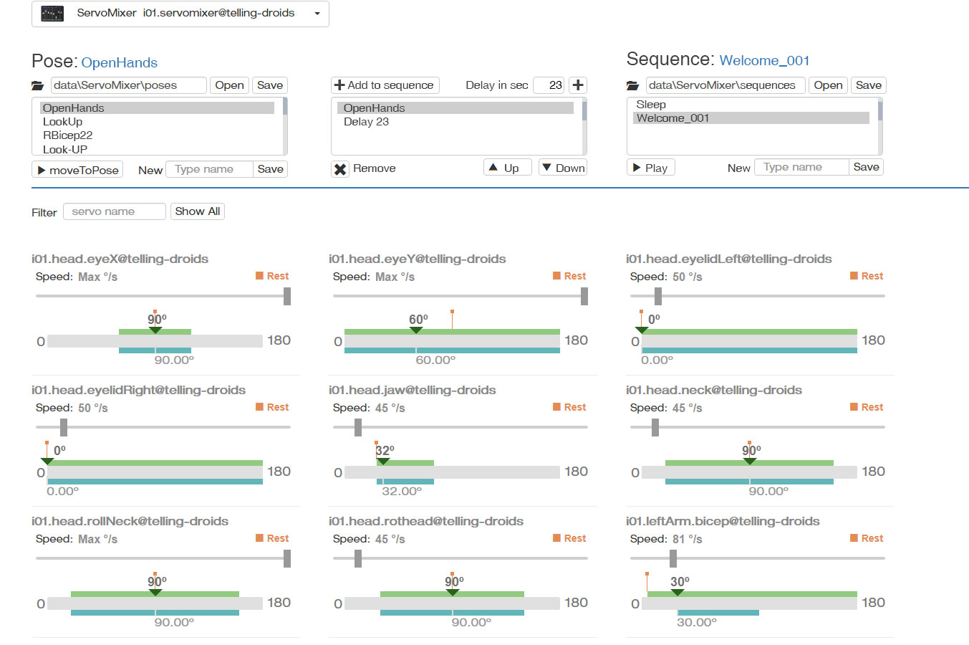The width and height of the screenshot is (969, 645).
Task: Click the moveToPose button
Action: pyautogui.click(x=77, y=170)
